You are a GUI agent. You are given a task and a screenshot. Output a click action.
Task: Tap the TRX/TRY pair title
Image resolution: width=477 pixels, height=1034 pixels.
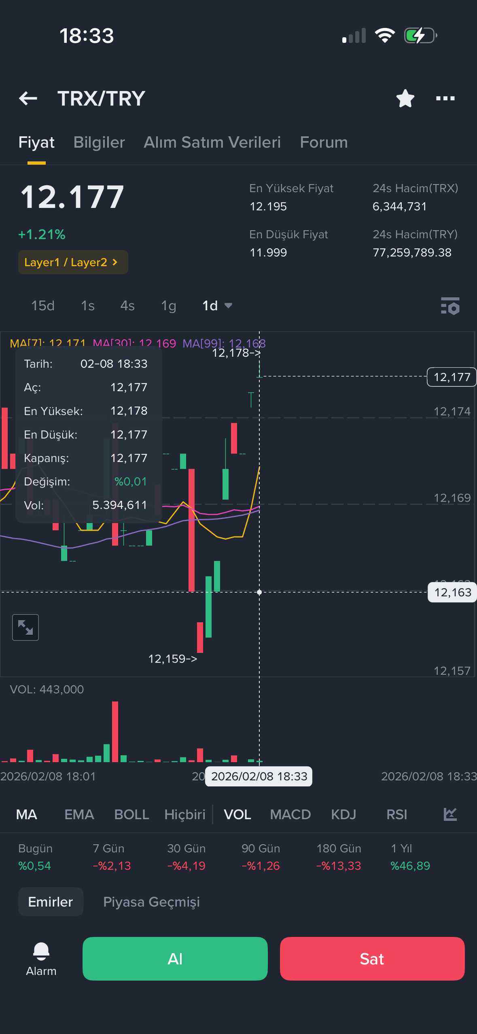point(101,98)
